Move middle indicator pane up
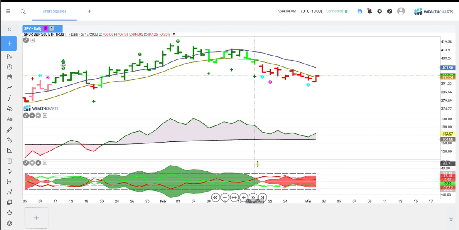 coord(38,115)
